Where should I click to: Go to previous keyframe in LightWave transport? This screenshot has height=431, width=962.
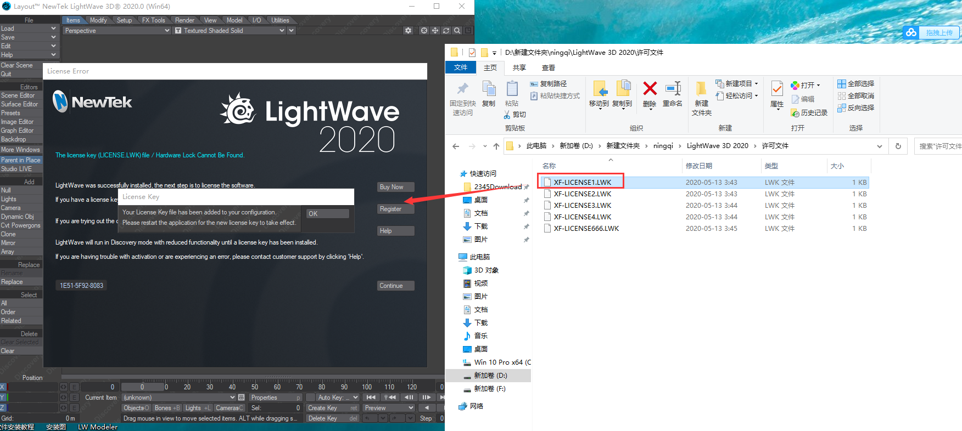point(390,398)
